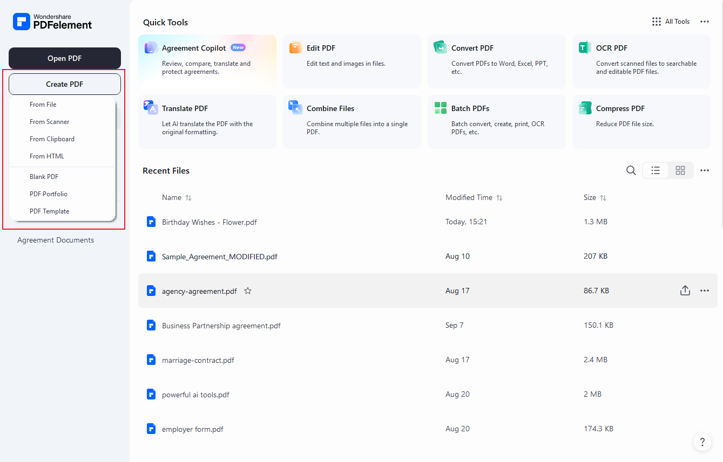Open the All Tools grid icon
This screenshot has width=723, height=462.
click(656, 22)
